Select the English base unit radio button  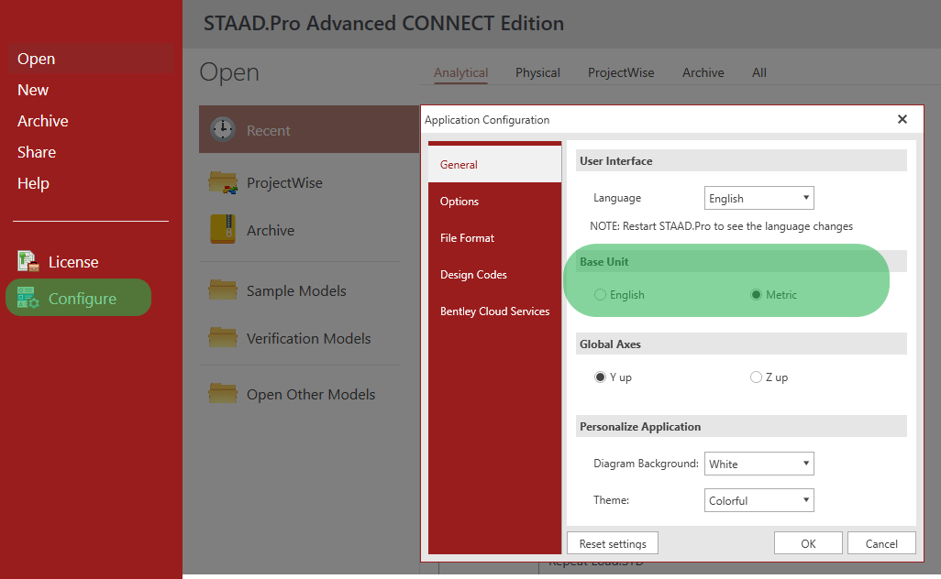(601, 295)
